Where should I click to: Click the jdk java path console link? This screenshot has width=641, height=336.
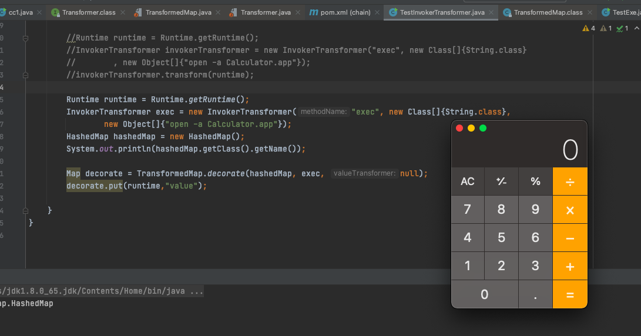click(x=102, y=291)
